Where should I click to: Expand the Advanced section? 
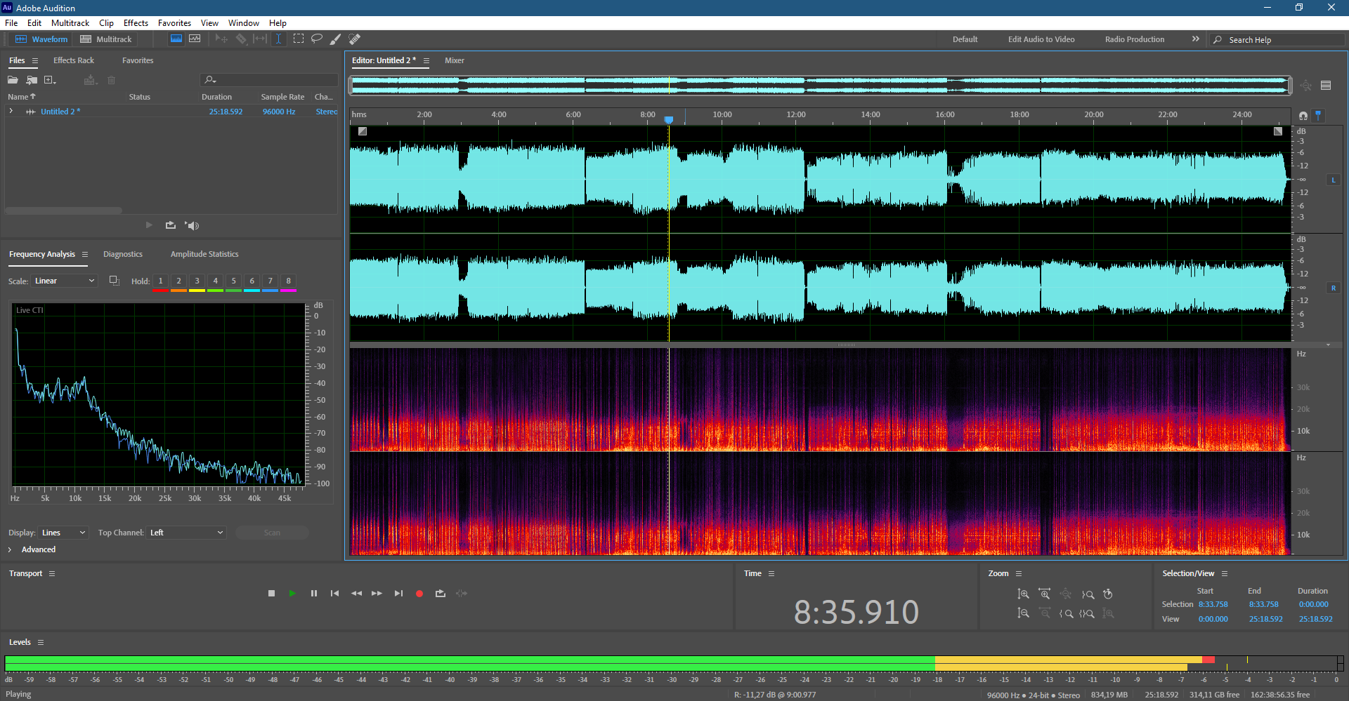pos(10,549)
